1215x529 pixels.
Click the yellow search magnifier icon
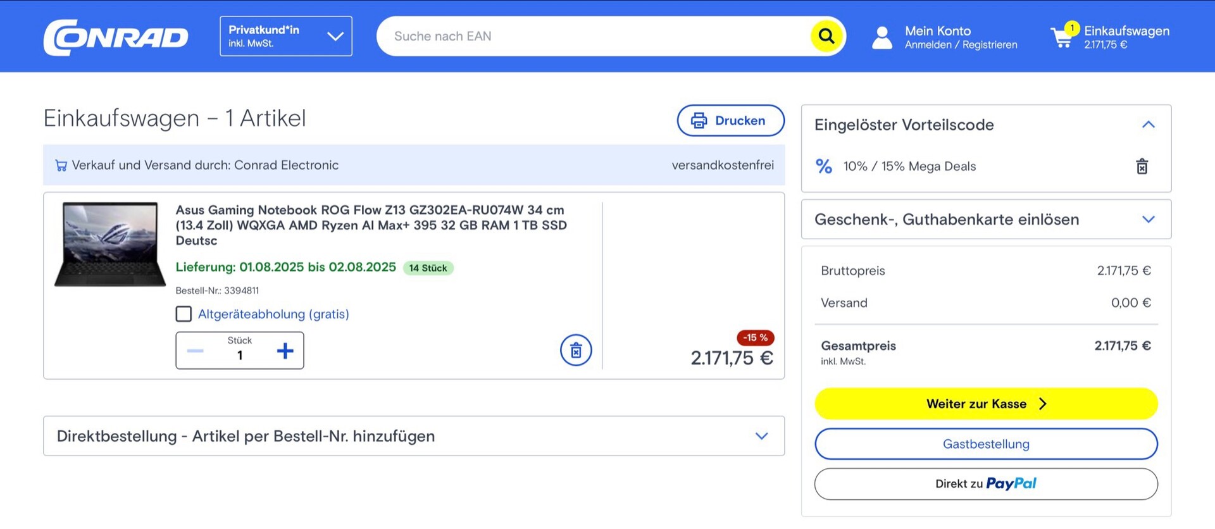click(x=826, y=36)
